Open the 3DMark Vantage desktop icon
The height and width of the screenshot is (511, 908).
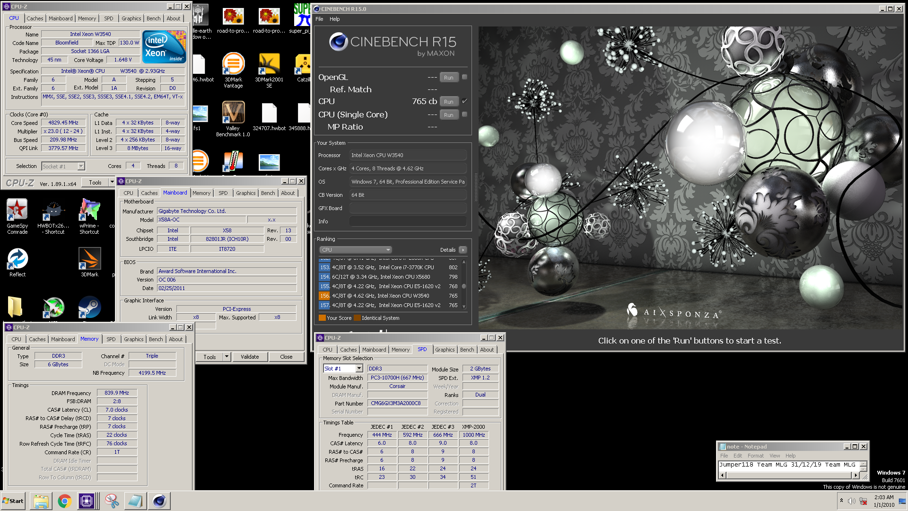coord(233,70)
